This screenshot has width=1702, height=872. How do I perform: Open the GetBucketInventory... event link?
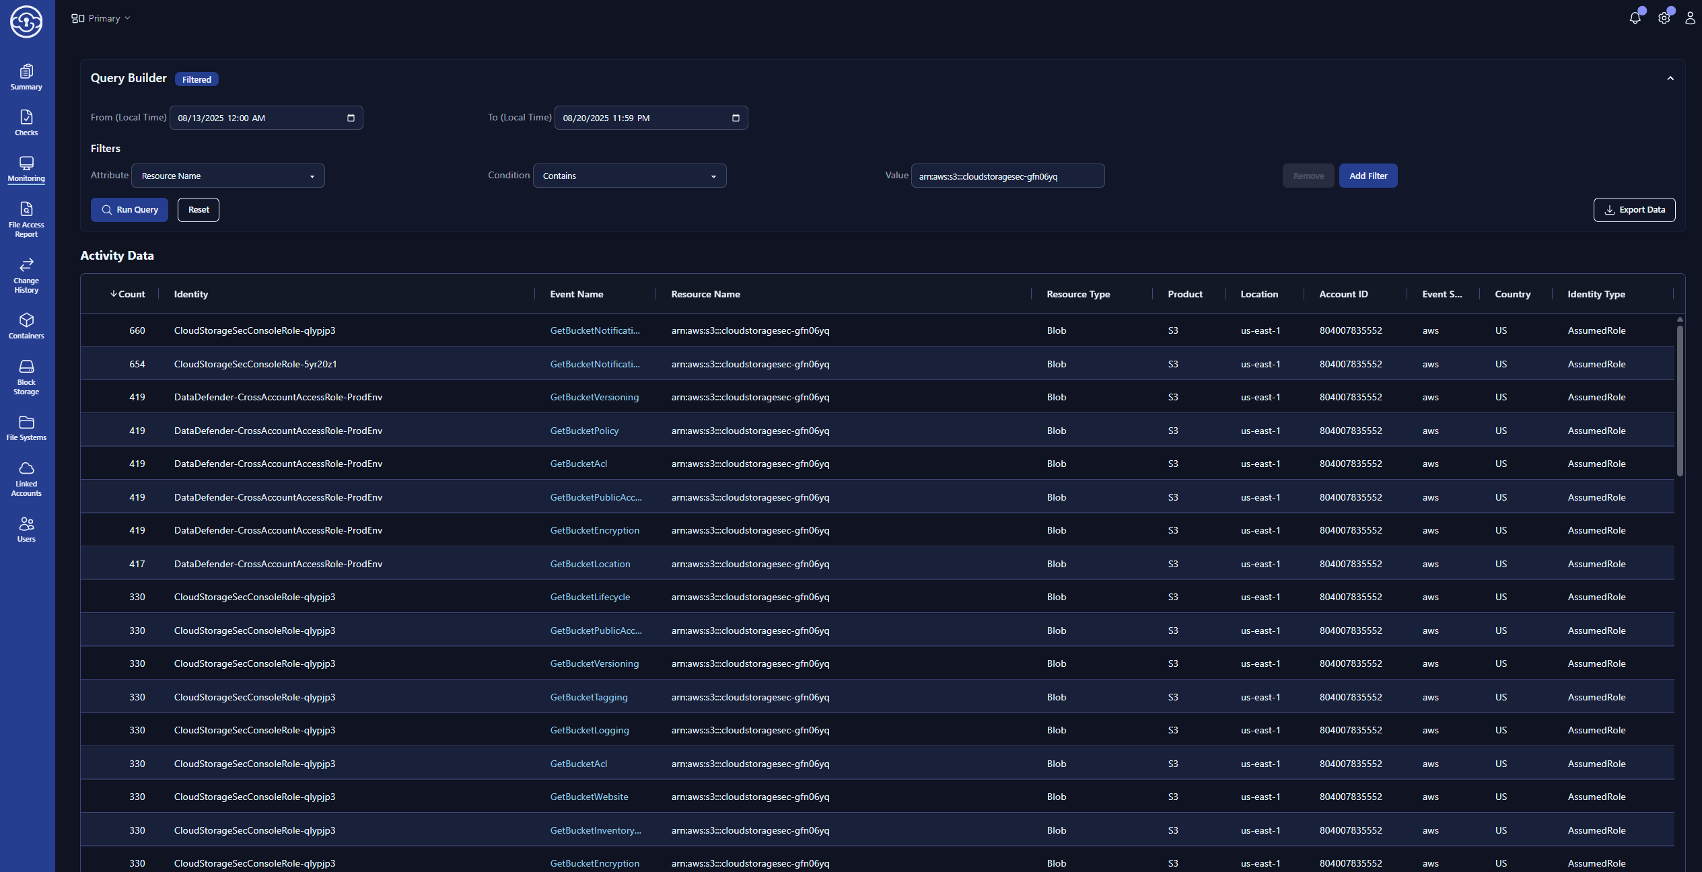coord(596,830)
